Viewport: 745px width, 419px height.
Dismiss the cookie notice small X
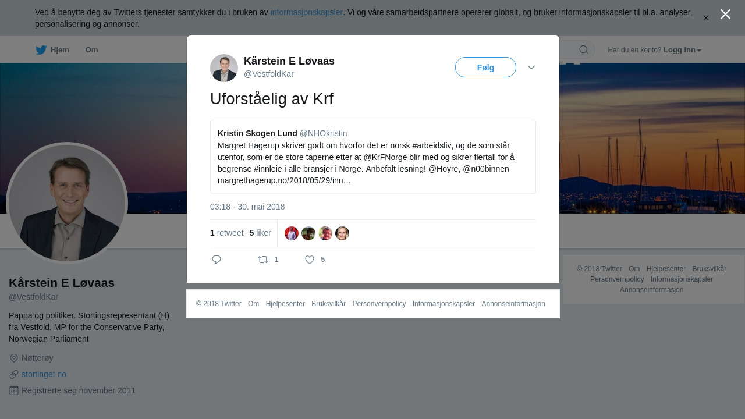point(705,18)
